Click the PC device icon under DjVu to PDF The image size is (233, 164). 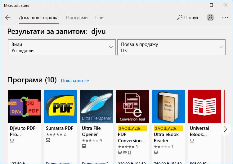pos(12,140)
